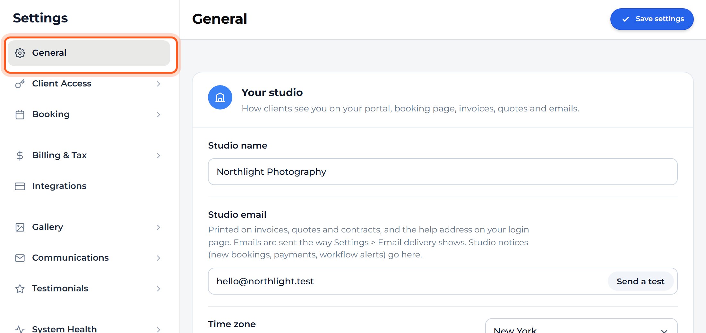
Task: Click the pulse icon beside System Health
Action: 20,329
